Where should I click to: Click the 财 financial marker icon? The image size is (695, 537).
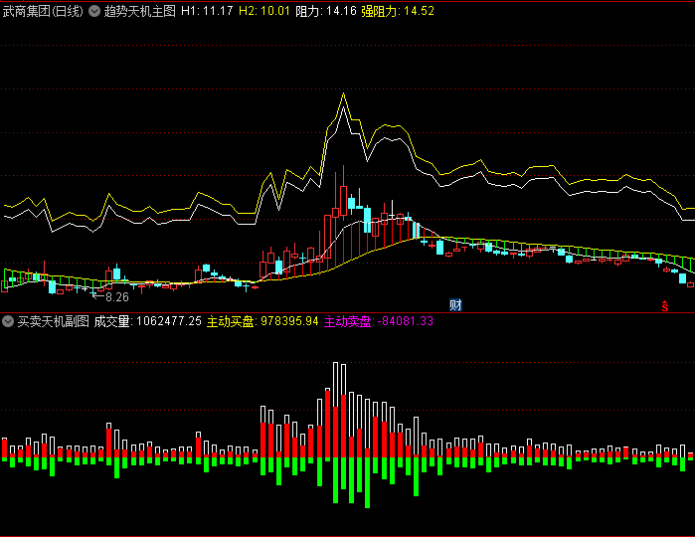[x=455, y=304]
